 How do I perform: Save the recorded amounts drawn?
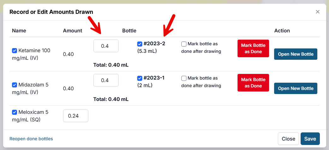(x=310, y=139)
